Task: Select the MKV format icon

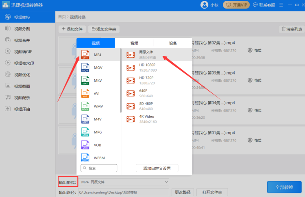Action: tap(85, 81)
